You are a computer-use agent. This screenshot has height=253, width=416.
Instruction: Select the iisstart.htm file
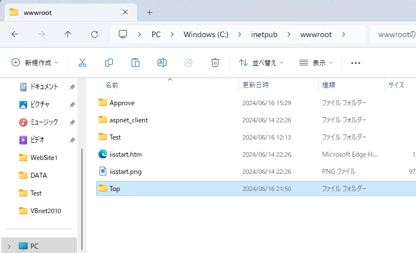point(125,154)
